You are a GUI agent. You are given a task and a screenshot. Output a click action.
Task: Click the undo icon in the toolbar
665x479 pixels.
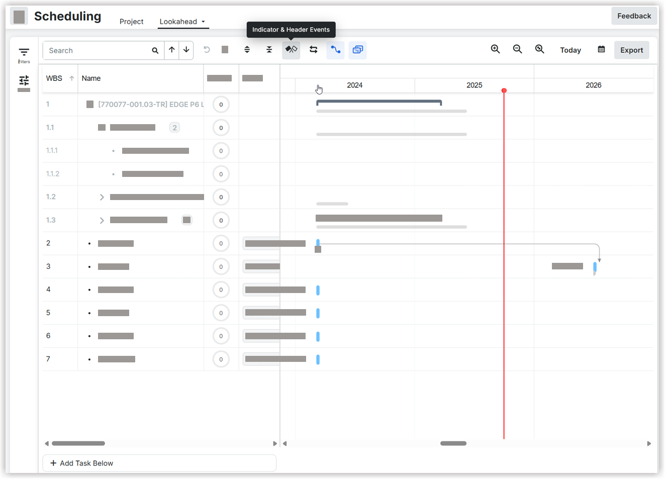pyautogui.click(x=207, y=49)
